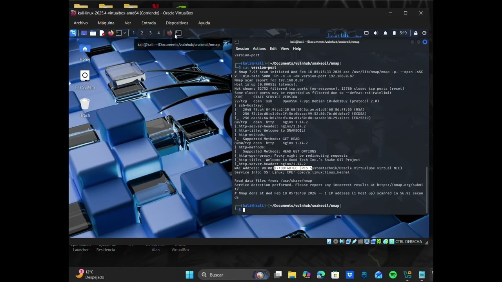Click the display monitor icon in VirtualBox status bar
502x282 pixels.
coord(367,242)
